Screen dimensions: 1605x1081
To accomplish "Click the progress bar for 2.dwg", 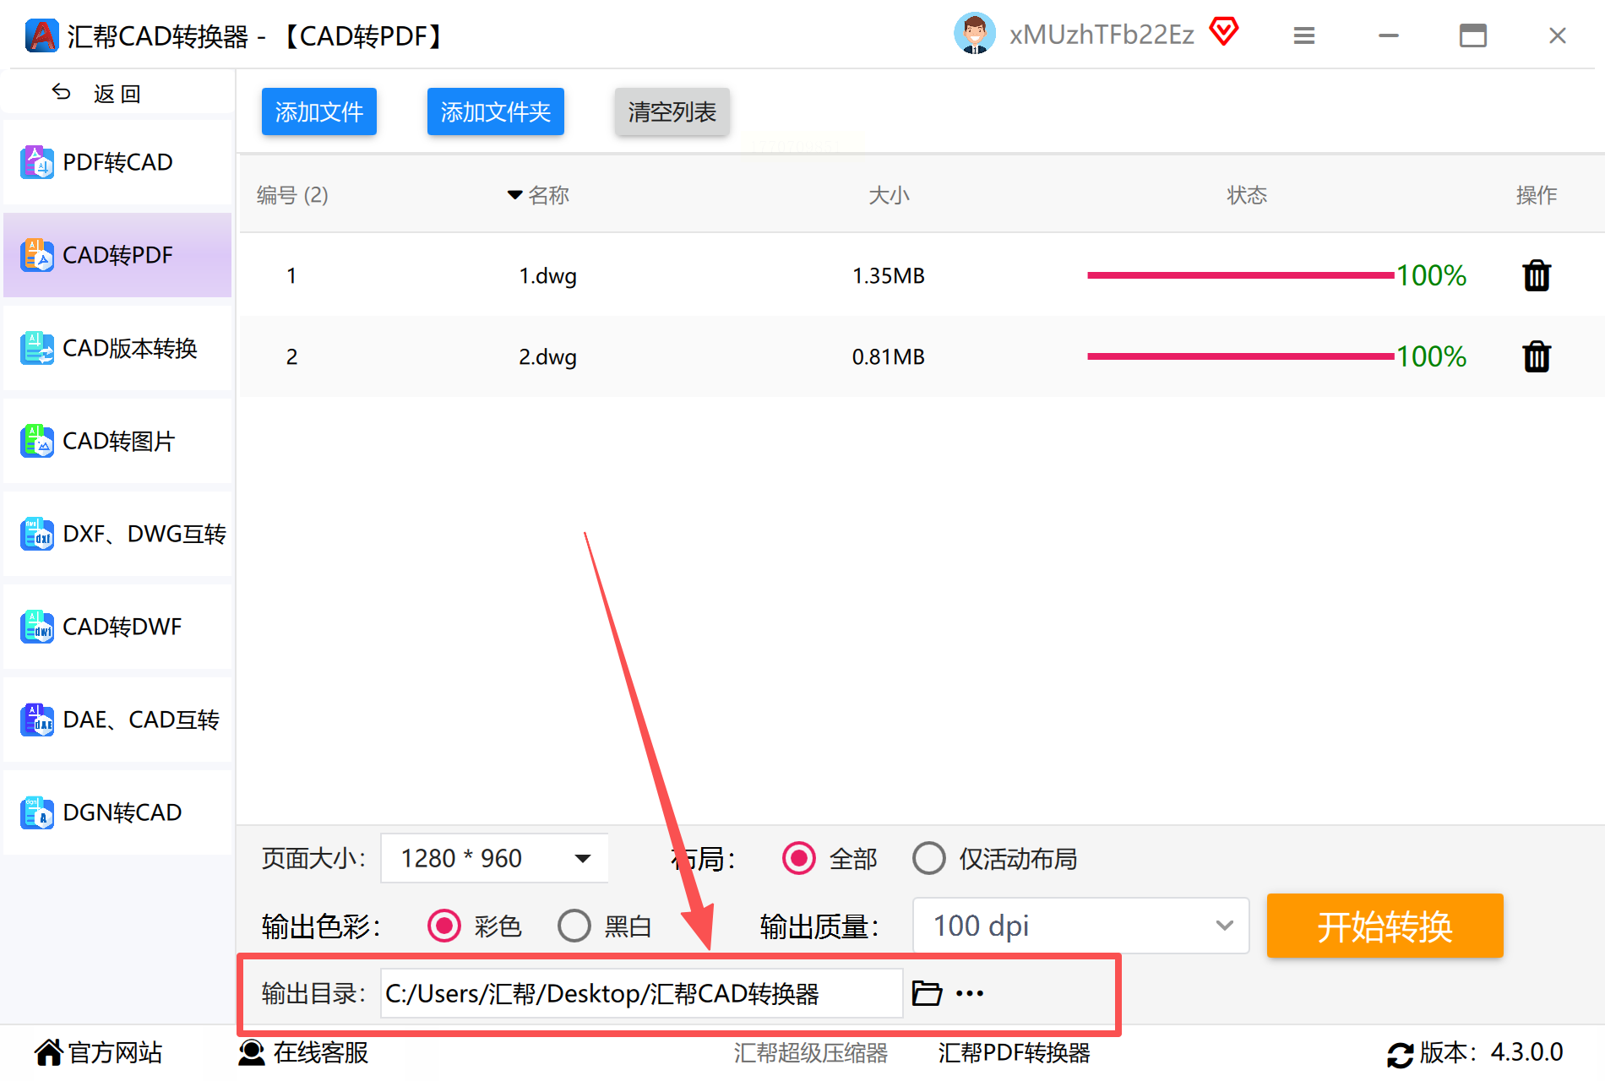I will point(1240,356).
